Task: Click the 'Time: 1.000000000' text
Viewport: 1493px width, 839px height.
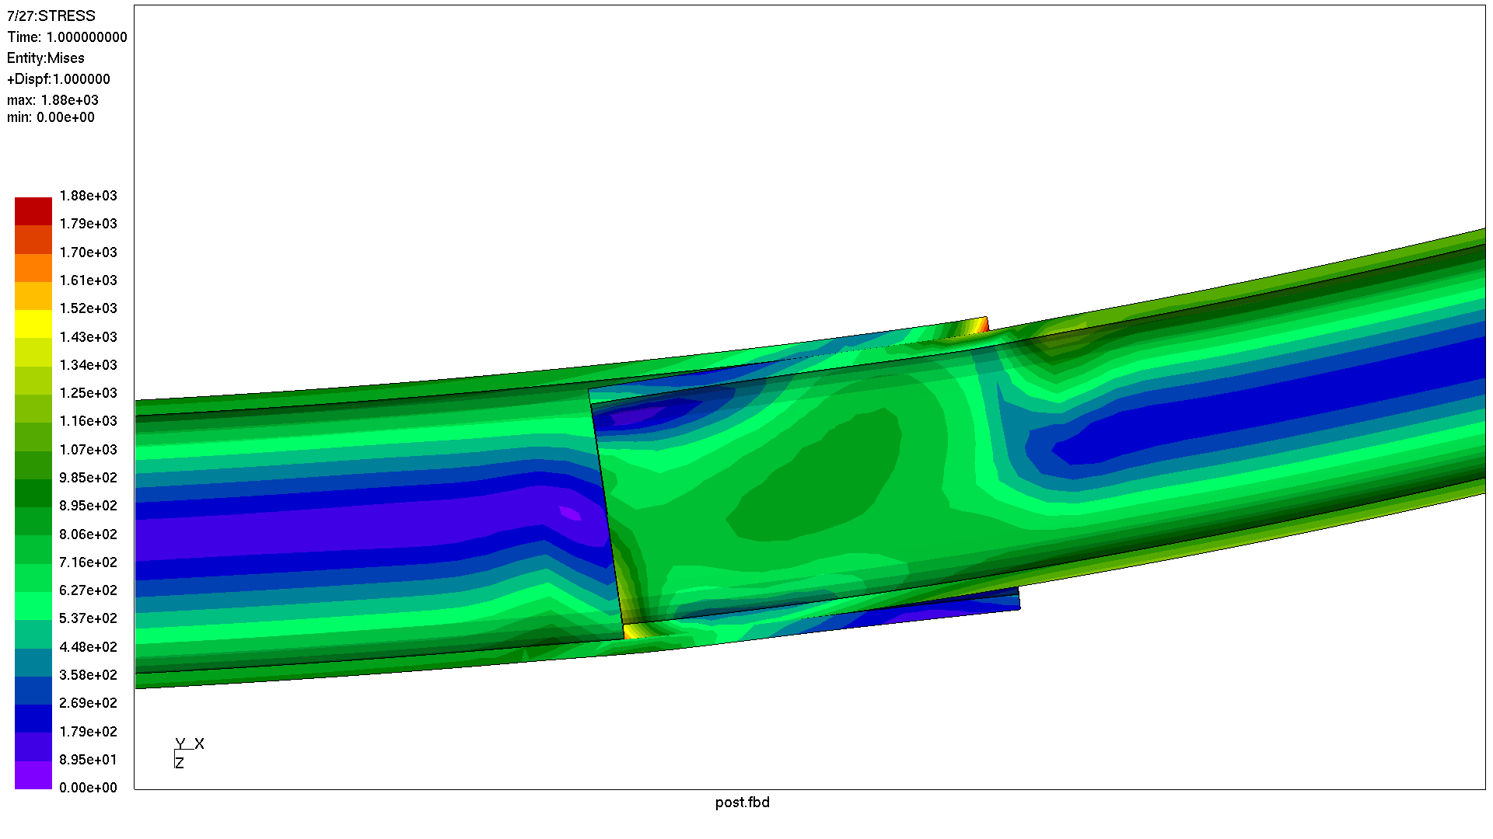Action: click(x=67, y=37)
